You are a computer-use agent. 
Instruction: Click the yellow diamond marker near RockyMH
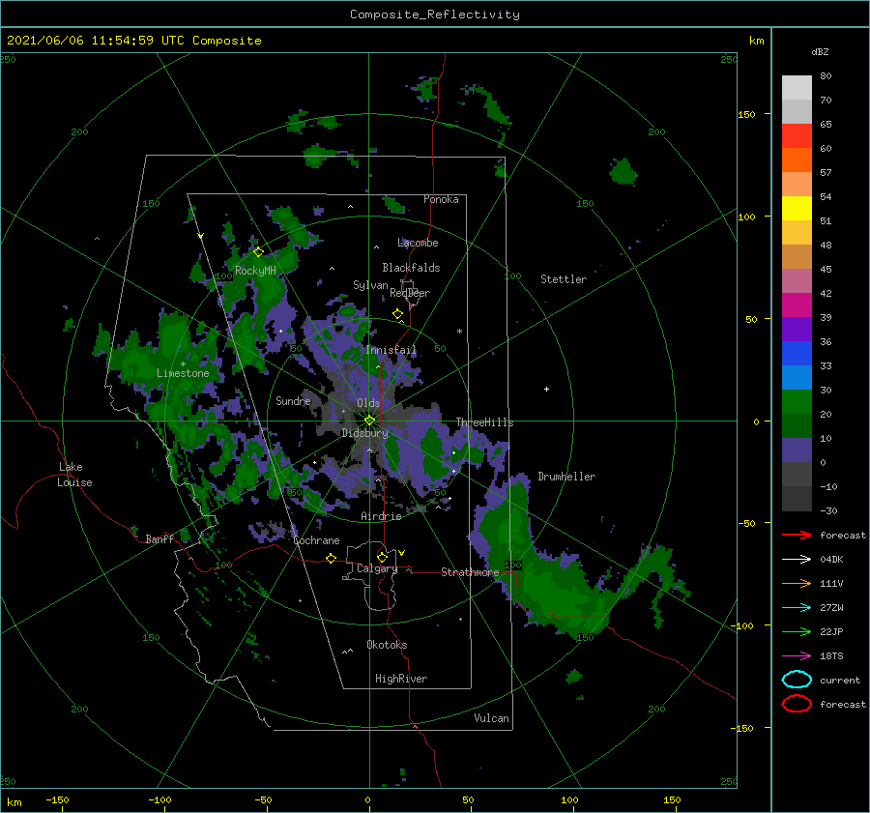258,252
